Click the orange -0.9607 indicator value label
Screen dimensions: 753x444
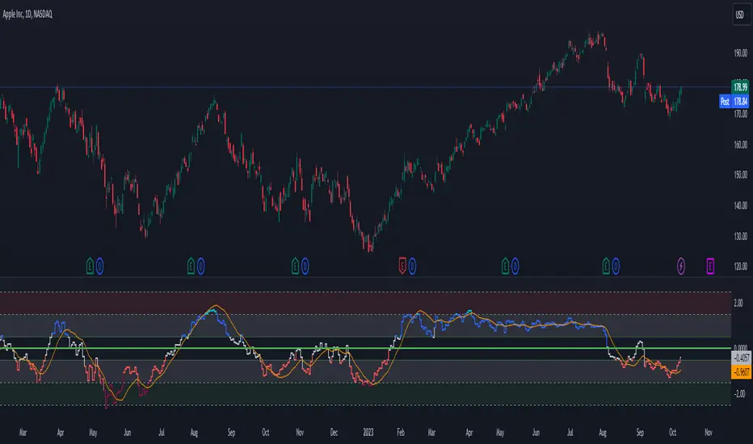[739, 372]
